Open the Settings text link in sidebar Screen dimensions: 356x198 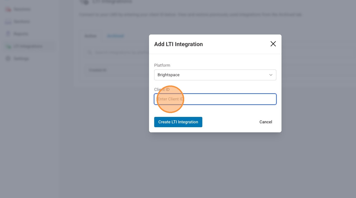click(21, 59)
